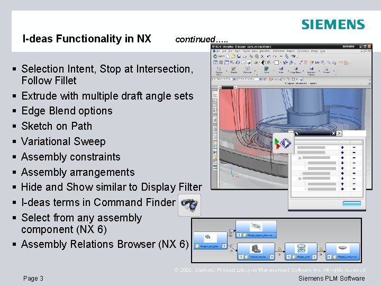This screenshot has height=286, width=381.
Task: Click the wireframe cylinder part thumbnail
Action: (x=301, y=248)
